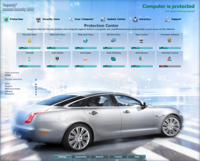Screen dimensions: 200x161
Task: Select the Parental Control user icon
Action: click(169, 59)
